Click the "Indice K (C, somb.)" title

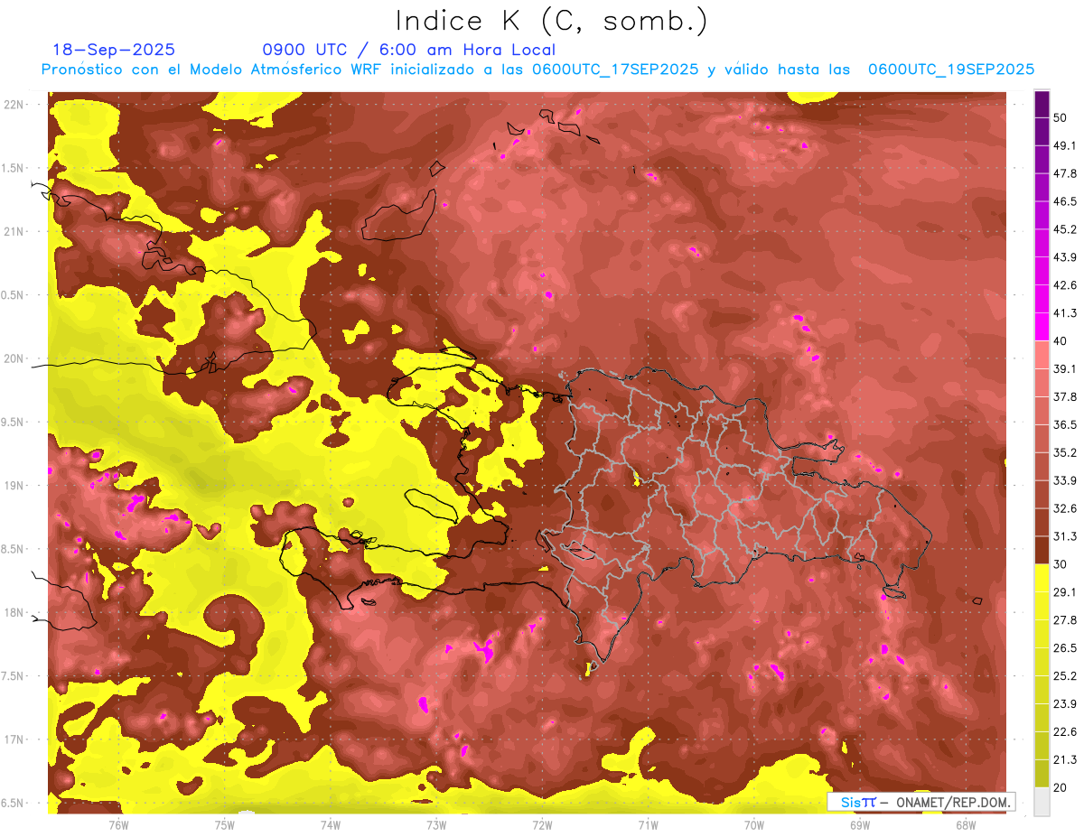click(552, 20)
